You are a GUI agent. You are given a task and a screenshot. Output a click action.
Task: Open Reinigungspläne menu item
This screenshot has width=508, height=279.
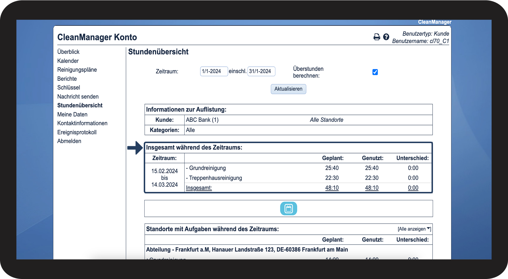[x=77, y=70]
